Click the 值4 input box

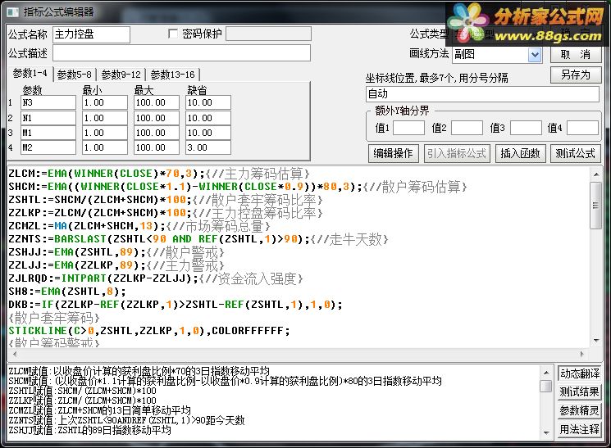click(582, 128)
